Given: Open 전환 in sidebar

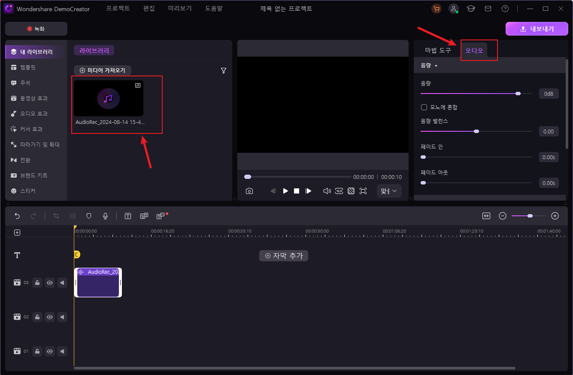Looking at the screenshot, I should click(x=36, y=160).
